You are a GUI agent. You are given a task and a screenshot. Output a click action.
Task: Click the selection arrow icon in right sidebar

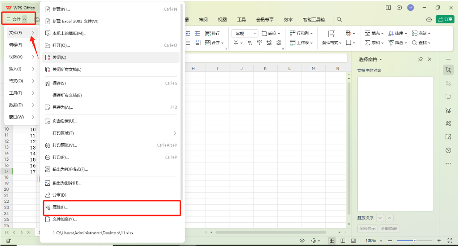coord(448,70)
